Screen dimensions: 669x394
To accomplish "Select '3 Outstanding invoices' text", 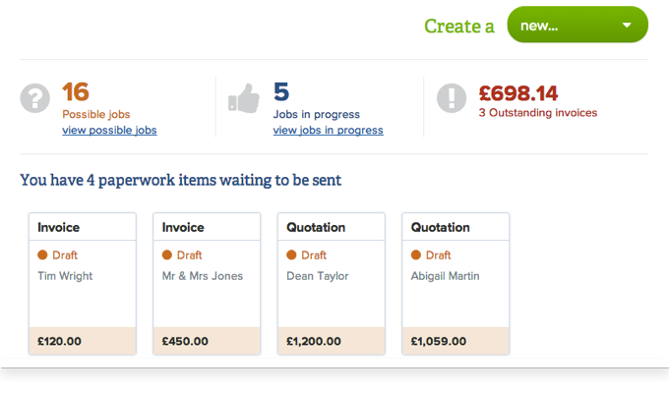I will click(x=537, y=112).
